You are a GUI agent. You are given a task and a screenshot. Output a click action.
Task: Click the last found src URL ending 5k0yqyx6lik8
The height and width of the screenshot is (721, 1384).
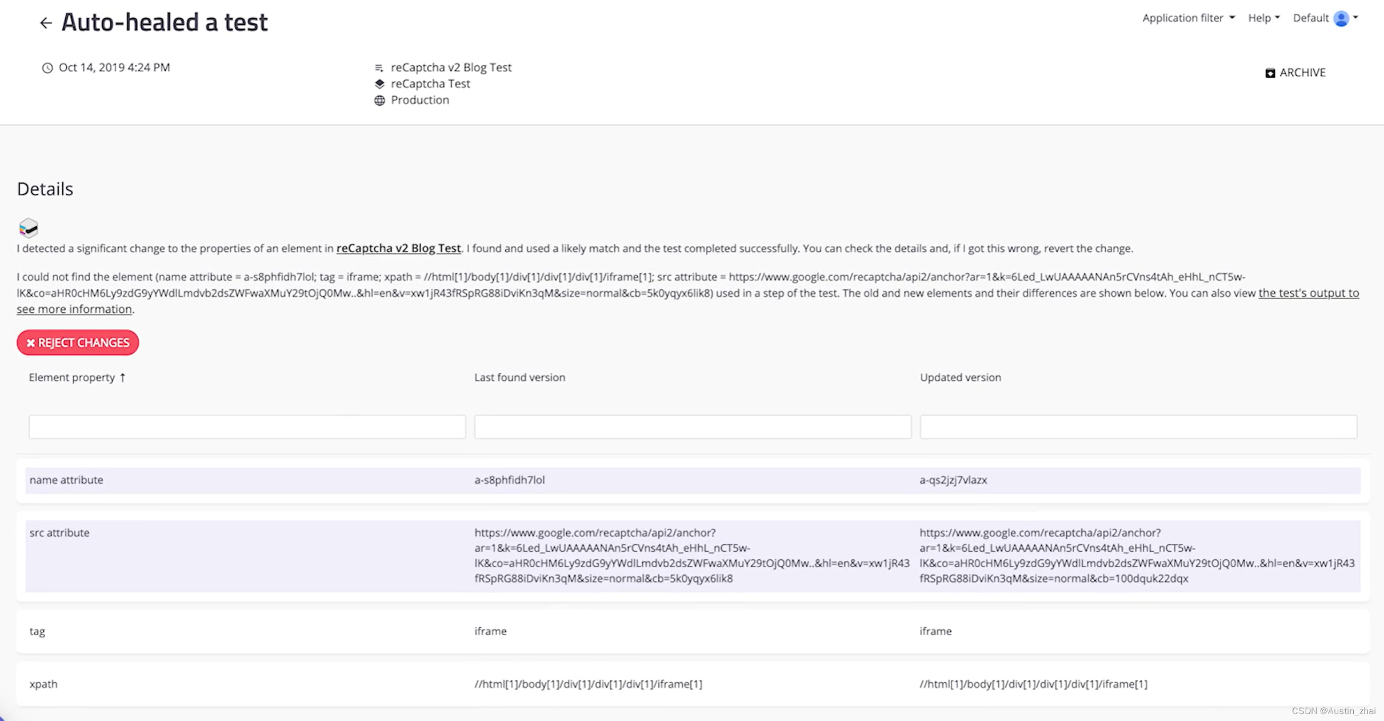tap(692, 555)
